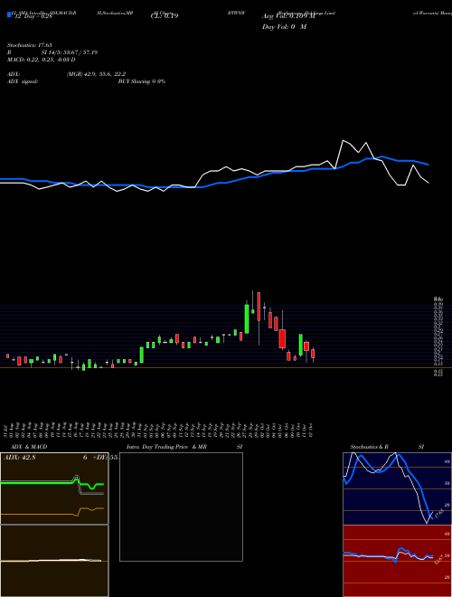Click the "BUY Slowing @ 0%" signal text
Screen dimensions: 452x597
pyautogui.click(x=142, y=81)
